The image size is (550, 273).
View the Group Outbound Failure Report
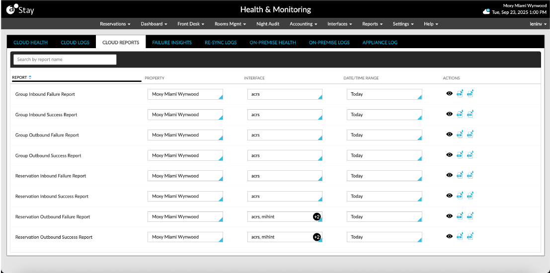[449, 134]
